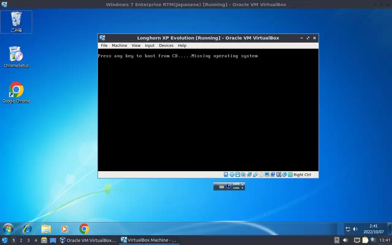Viewport: 392px width, 245px height.
Task: Select the ChromeSetup desktop icon
Action: tap(16, 57)
